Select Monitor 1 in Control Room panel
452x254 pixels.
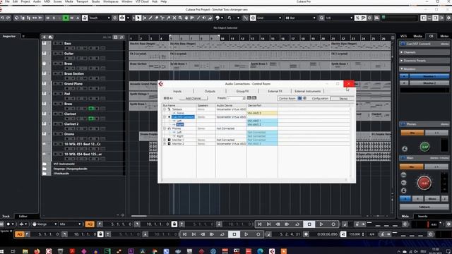(x=429, y=76)
